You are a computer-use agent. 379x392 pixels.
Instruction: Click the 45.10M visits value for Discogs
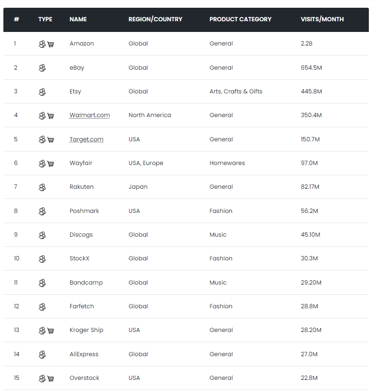310,235
